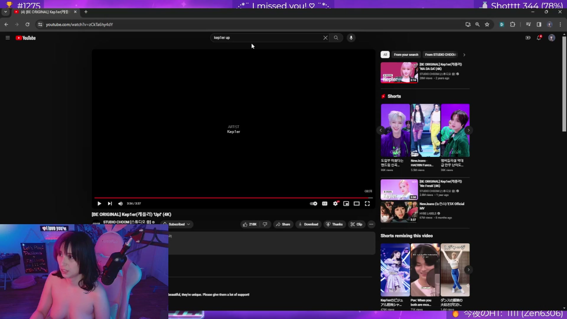Enable miniplayer mode
The image size is (567, 319).
pyautogui.click(x=346, y=204)
